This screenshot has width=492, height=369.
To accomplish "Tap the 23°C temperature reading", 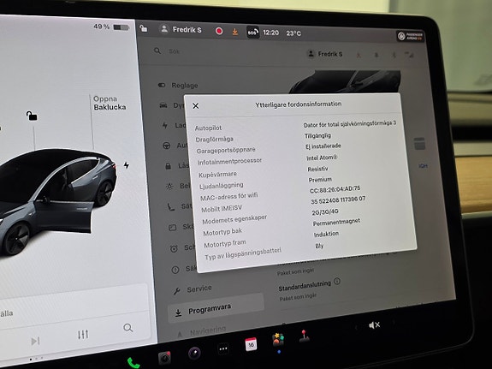I will (293, 33).
